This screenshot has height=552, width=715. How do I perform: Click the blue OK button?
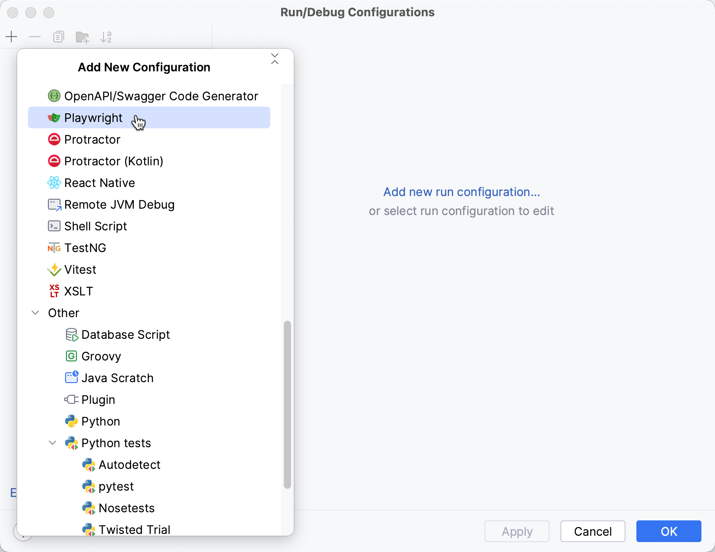(x=669, y=531)
